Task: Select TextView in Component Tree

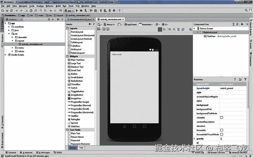Action: click(x=220, y=36)
